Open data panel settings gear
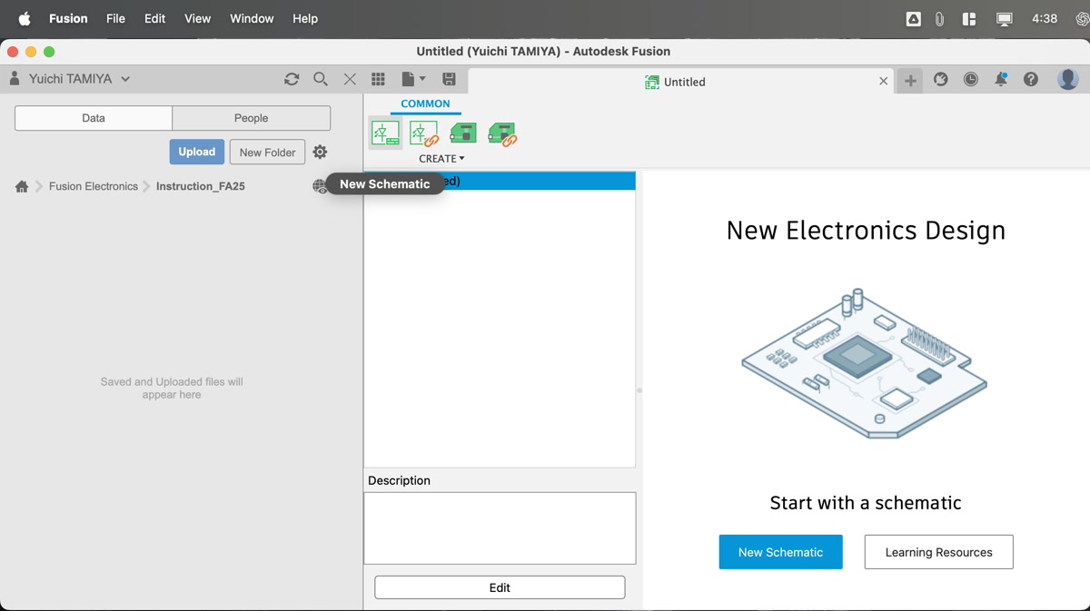Viewport: 1090px width, 611px height. [x=320, y=152]
